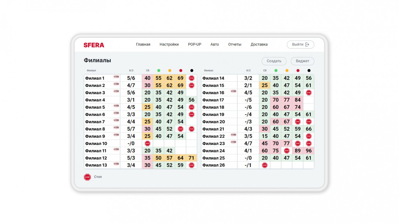Click the +150 badge on Филиал 7
The height and width of the screenshot is (224, 399).
click(x=116, y=120)
